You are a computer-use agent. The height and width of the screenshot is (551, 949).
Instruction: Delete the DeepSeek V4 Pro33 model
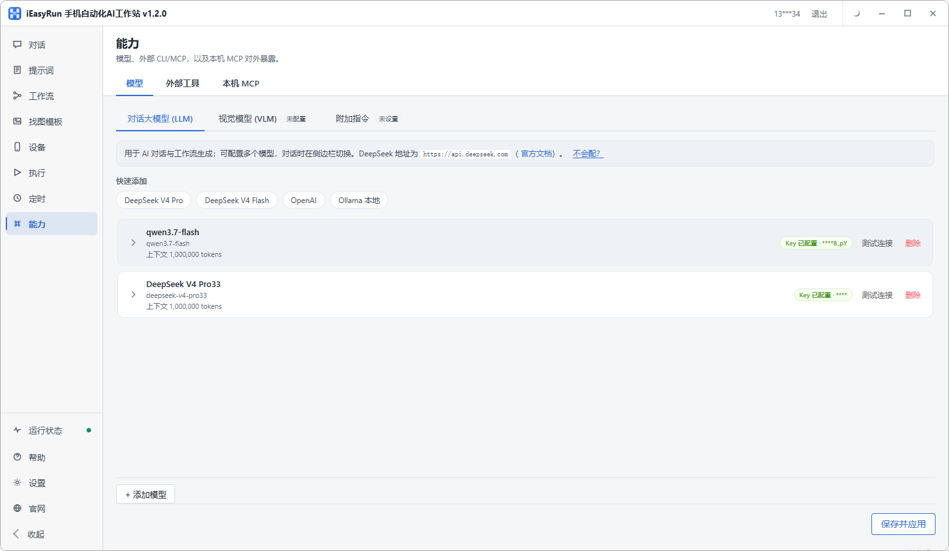pyautogui.click(x=913, y=295)
